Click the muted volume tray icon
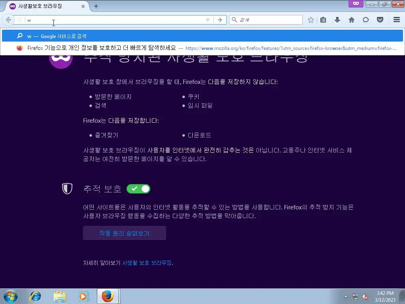 pyautogui.click(x=365, y=296)
